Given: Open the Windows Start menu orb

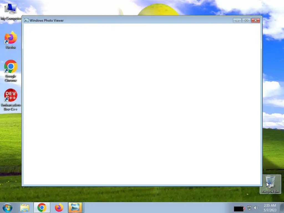Looking at the screenshot, I should pyautogui.click(x=7, y=207).
